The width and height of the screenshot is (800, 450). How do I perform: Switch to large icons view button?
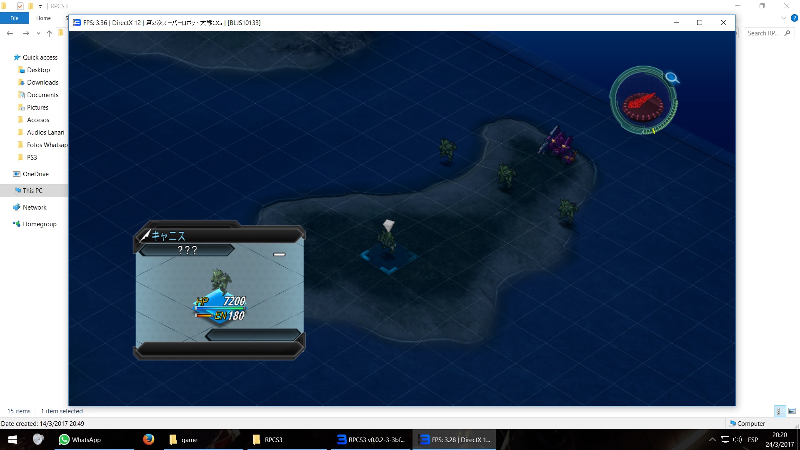(x=792, y=411)
